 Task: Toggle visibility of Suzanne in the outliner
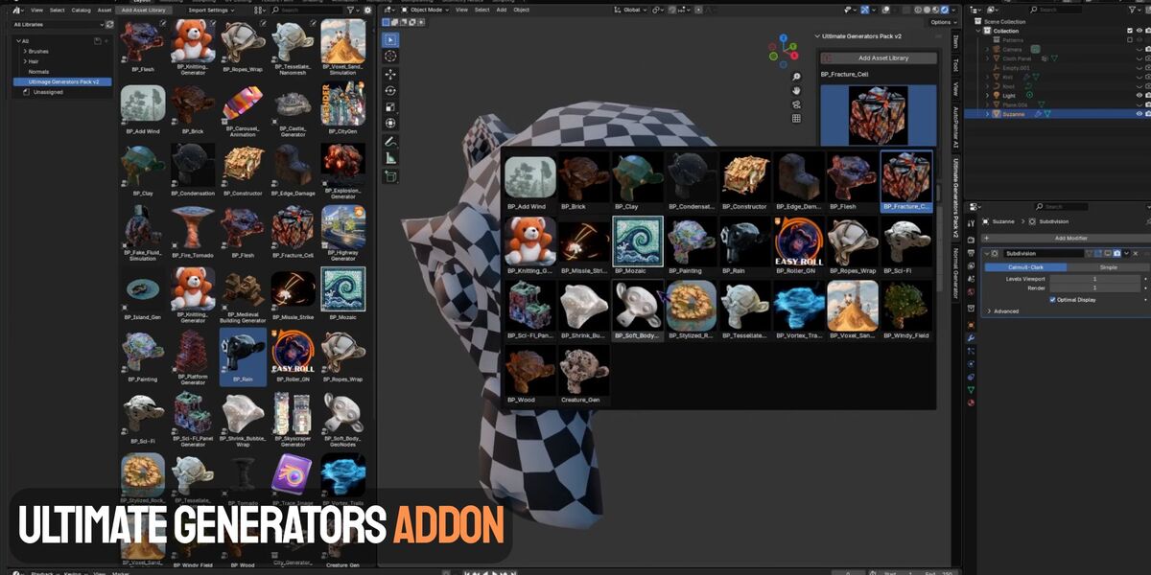1139,114
